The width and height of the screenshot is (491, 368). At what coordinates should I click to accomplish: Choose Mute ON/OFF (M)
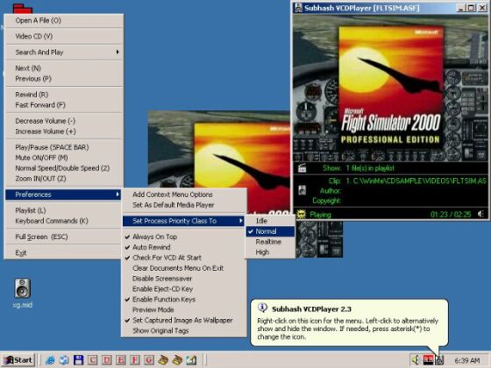click(x=63, y=158)
